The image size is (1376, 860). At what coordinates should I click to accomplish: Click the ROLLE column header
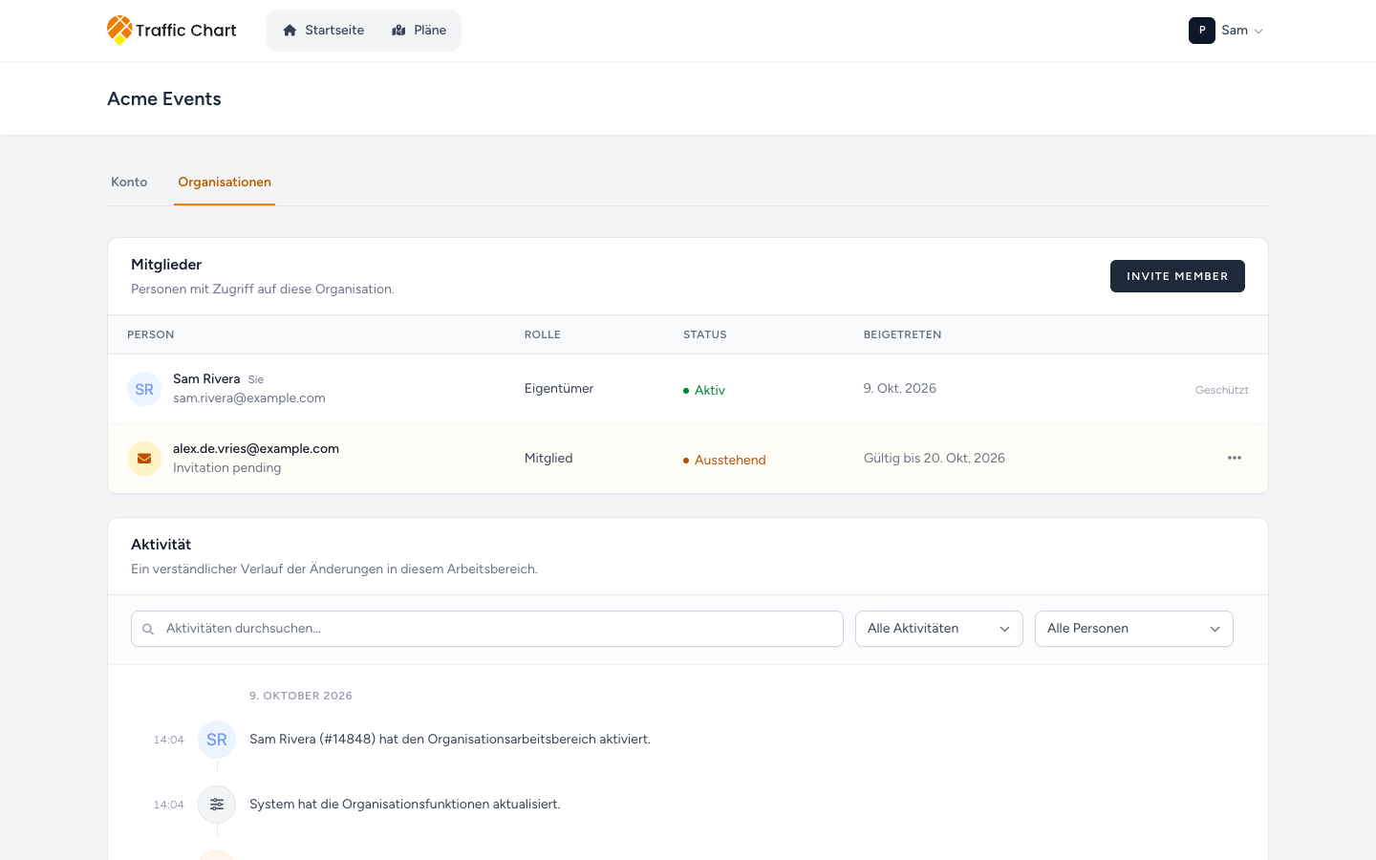(x=543, y=334)
